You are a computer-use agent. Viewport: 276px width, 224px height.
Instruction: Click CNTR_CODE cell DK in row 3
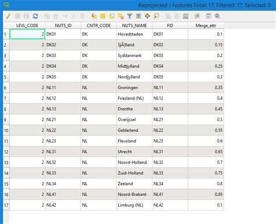pos(99,55)
